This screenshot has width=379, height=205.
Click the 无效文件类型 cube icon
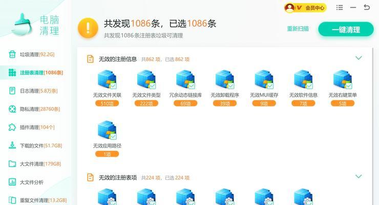coord(146,79)
